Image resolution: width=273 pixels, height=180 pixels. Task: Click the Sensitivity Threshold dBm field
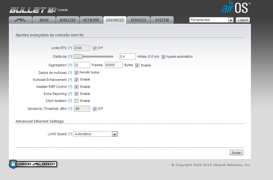[82, 109]
